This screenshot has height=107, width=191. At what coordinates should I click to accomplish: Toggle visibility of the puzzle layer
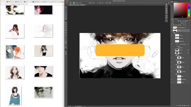pos(172,62)
